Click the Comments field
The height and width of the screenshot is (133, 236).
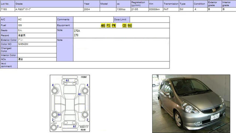[93, 20]
